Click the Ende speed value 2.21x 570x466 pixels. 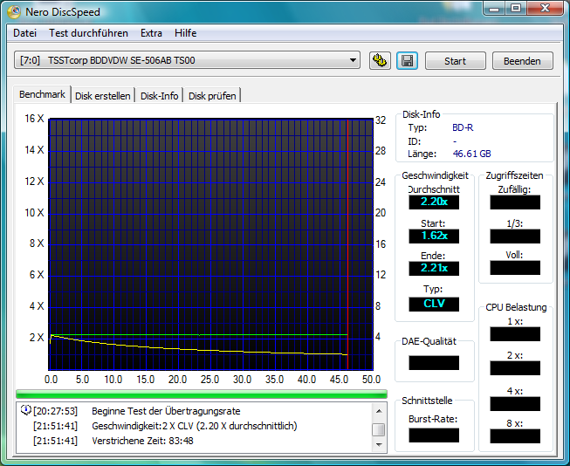(x=434, y=268)
